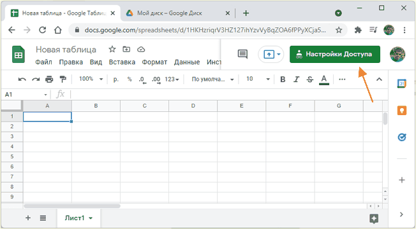416x229 pixels.
Task: Click the Redo arrow in toolbar
Action: 36,79
